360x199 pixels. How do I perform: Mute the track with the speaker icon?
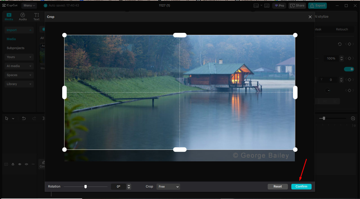tap(26, 164)
